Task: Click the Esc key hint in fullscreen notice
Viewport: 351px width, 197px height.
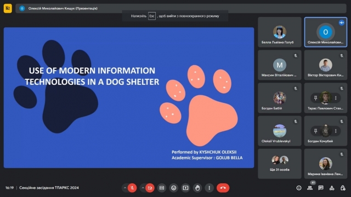Action: pos(152,16)
